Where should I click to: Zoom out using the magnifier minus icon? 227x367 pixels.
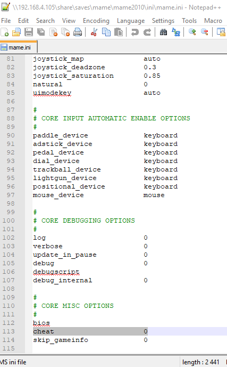tap(205, 32)
